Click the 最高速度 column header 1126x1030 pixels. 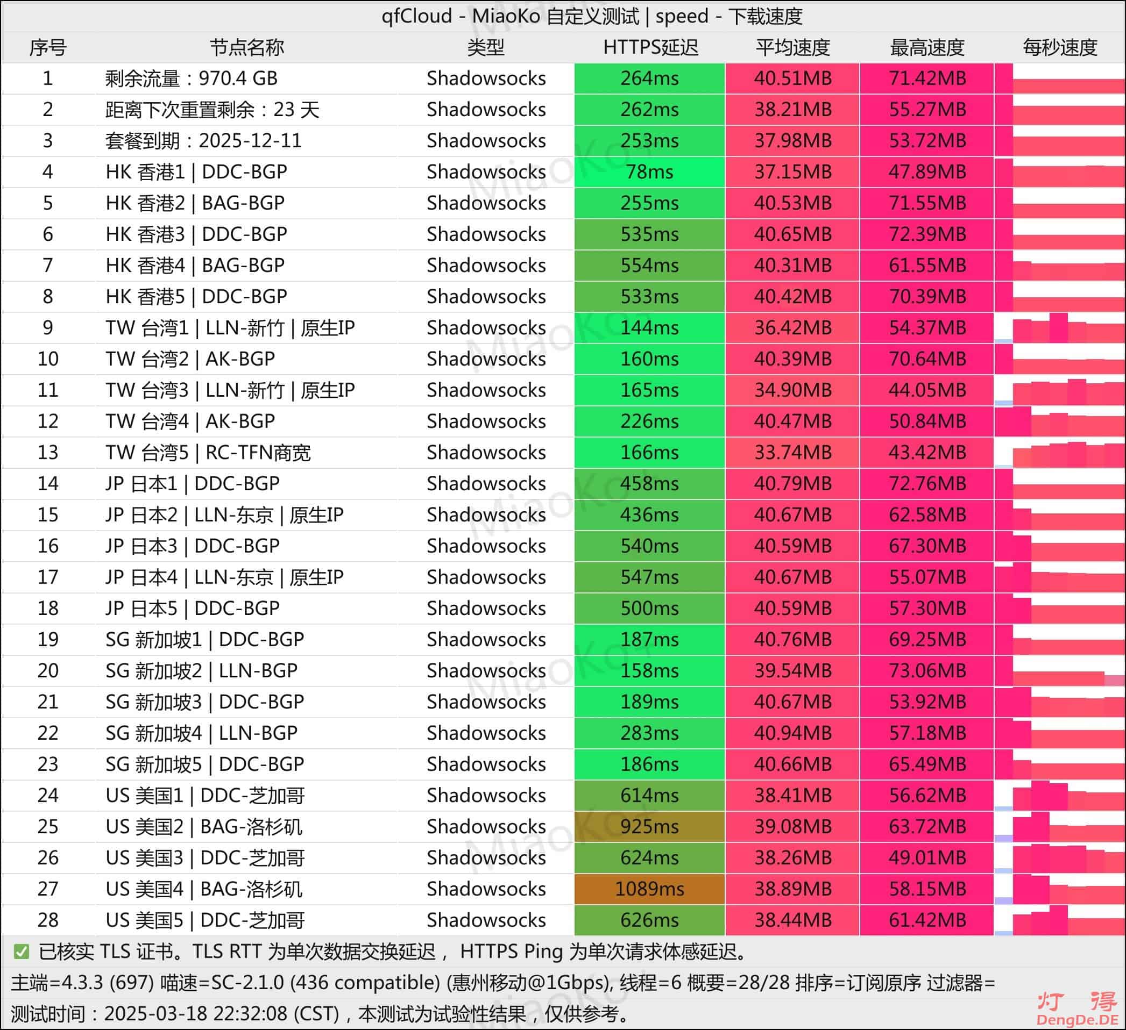(x=926, y=47)
